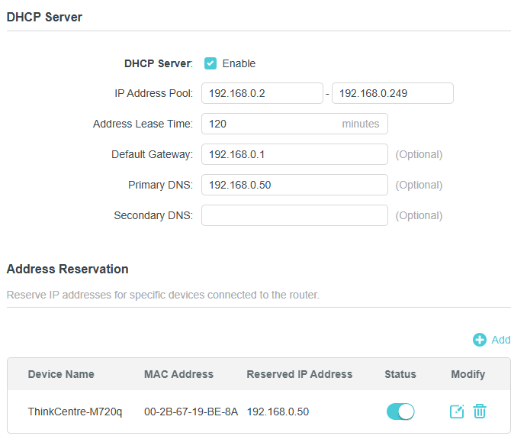Image resolution: width=527 pixels, height=439 pixels.
Task: Toggle the ThinkCentre-M720q reservation status switch
Action: coord(400,412)
